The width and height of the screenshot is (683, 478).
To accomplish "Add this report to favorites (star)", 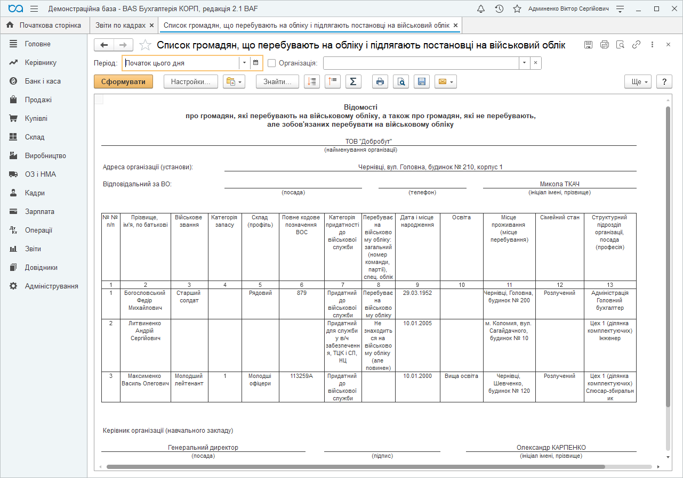I will pyautogui.click(x=145, y=45).
